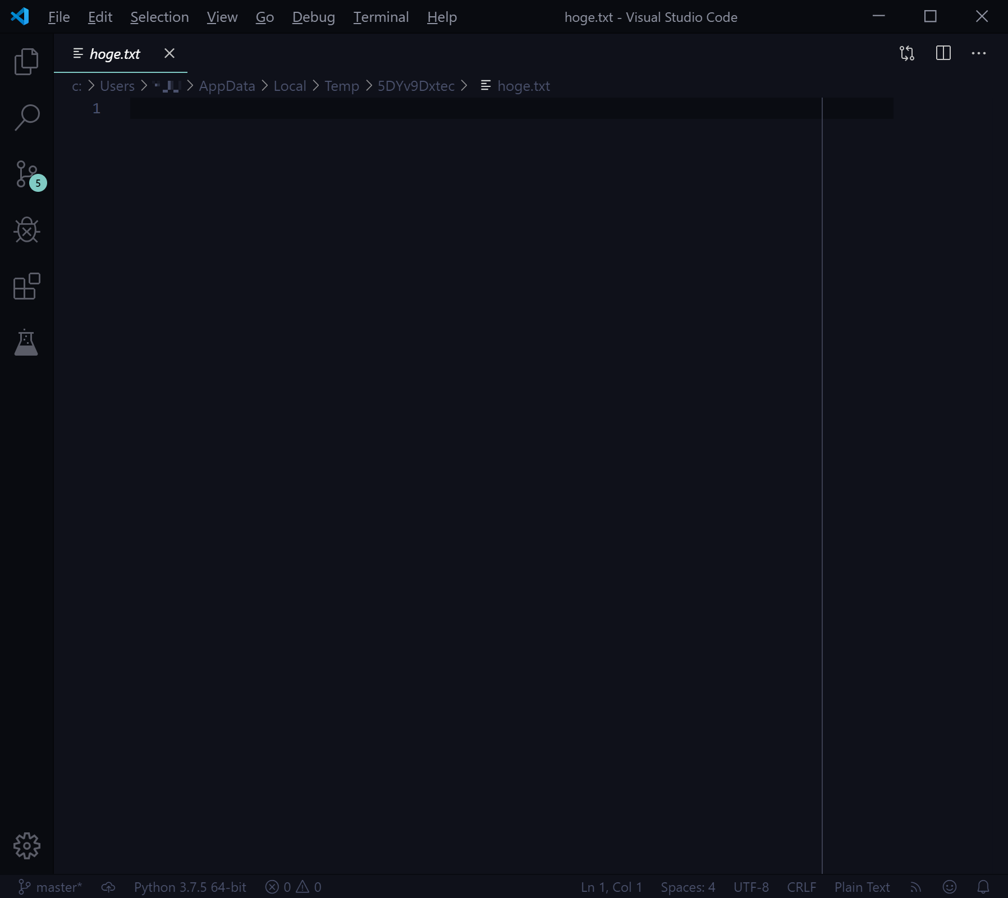This screenshot has height=898, width=1008.
Task: Change indentation via Spaces: 4 indicator
Action: [688, 887]
